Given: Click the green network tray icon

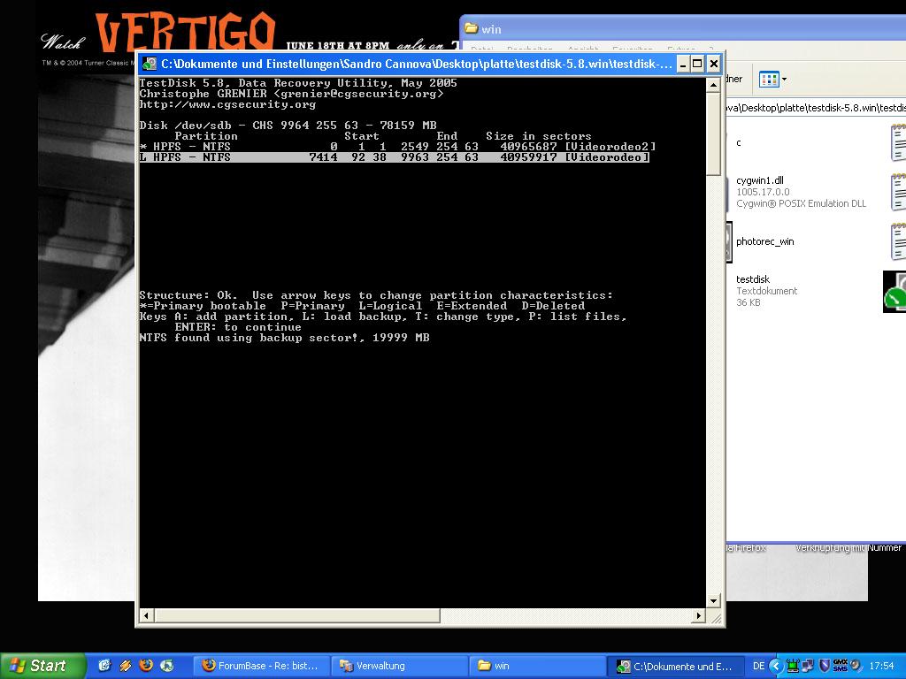Looking at the screenshot, I should coord(793,666).
